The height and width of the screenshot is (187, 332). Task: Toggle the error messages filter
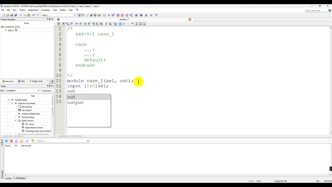[11, 141]
